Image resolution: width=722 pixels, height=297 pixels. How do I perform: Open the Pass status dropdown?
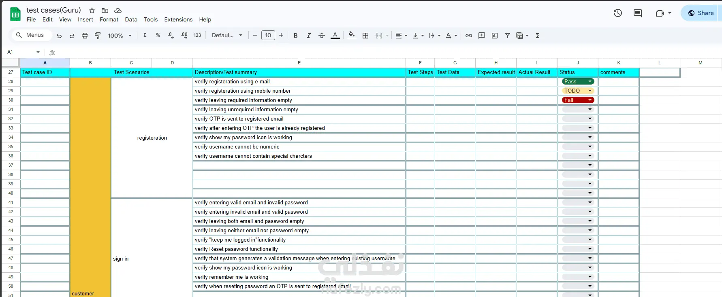pyautogui.click(x=578, y=81)
